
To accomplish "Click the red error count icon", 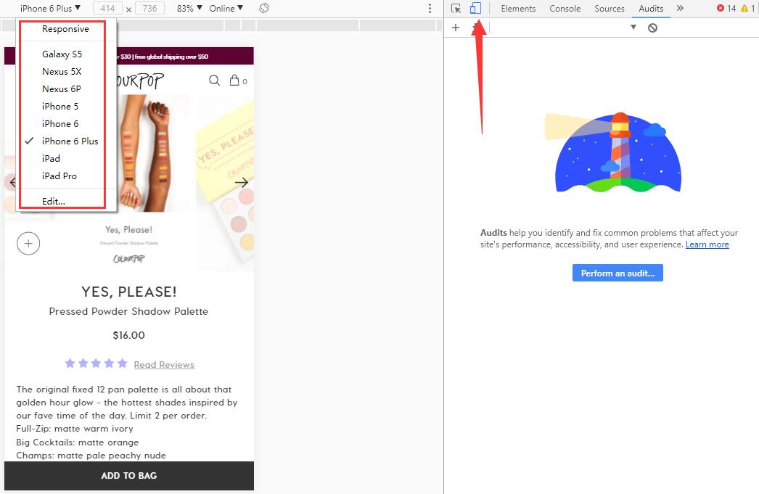I will (721, 8).
